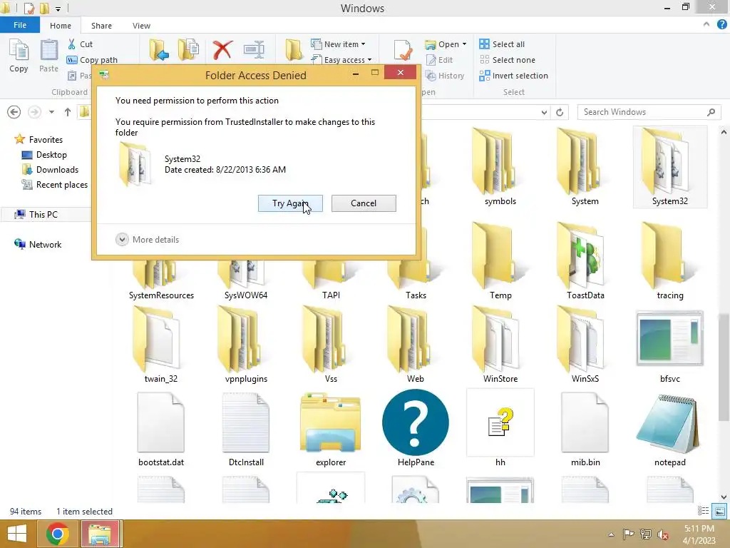730x548 pixels.
Task: Click the Try Again button
Action: 290,203
